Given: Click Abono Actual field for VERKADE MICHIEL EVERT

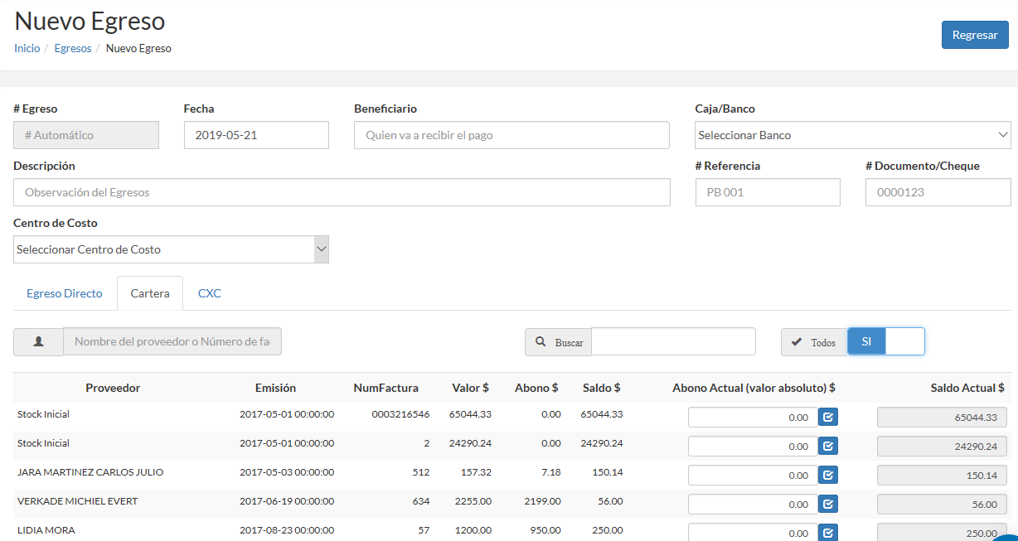Looking at the screenshot, I should pyautogui.click(x=753, y=504).
